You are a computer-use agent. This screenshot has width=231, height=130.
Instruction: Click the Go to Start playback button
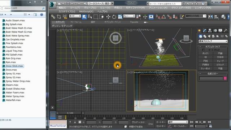click(192, 122)
